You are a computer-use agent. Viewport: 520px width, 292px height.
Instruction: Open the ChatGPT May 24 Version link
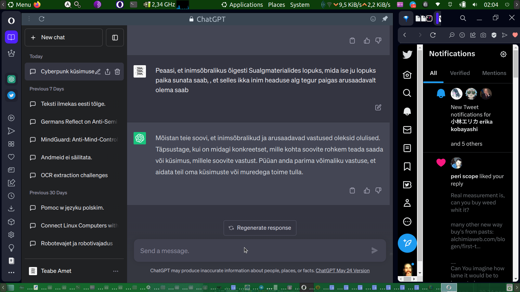pyautogui.click(x=343, y=271)
